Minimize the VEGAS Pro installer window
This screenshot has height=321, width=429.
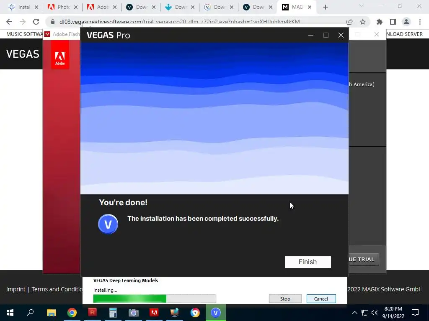[x=311, y=35]
